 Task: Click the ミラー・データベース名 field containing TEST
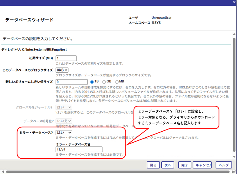79,149
